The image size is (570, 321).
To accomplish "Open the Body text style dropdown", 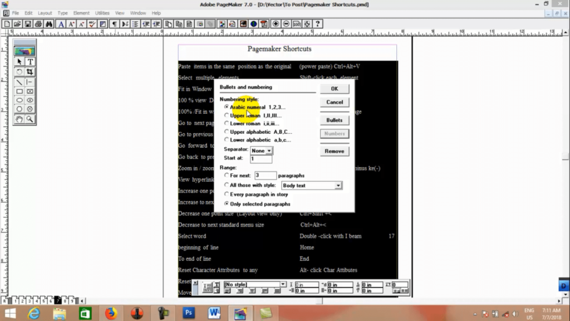I will click(x=312, y=186).
